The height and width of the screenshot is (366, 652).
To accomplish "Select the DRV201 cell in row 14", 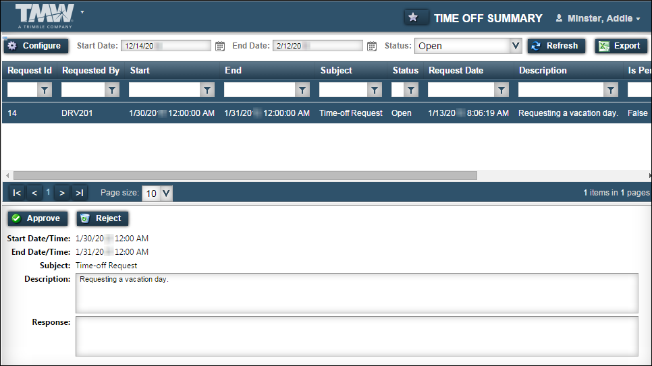I will [77, 113].
